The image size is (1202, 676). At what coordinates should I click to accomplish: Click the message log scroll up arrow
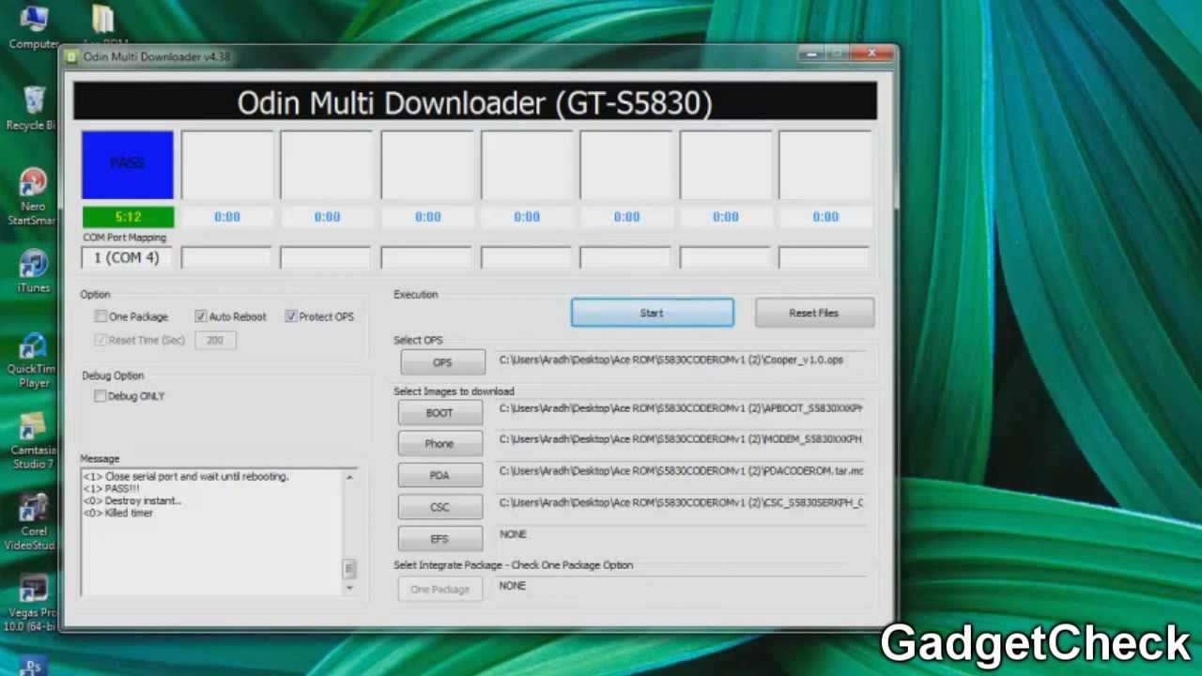pos(349,477)
